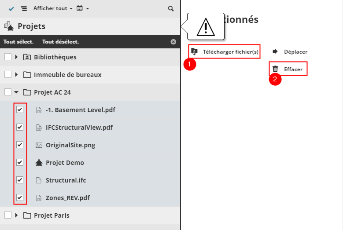Click the blue checkmark icon in toolbar
The width and height of the screenshot is (343, 230).
point(11,8)
